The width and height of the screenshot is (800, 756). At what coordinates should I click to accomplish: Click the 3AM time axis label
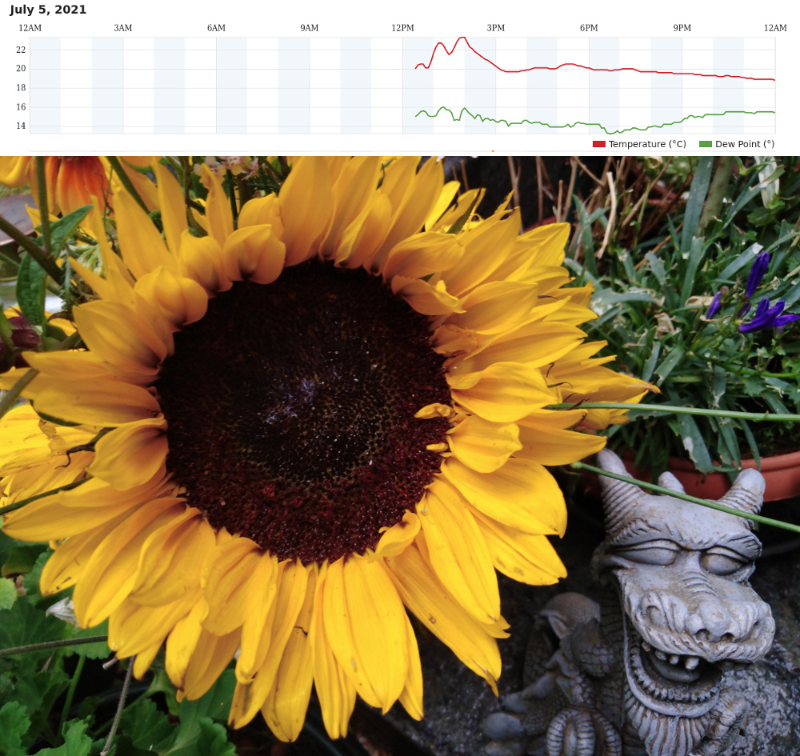coord(123,28)
